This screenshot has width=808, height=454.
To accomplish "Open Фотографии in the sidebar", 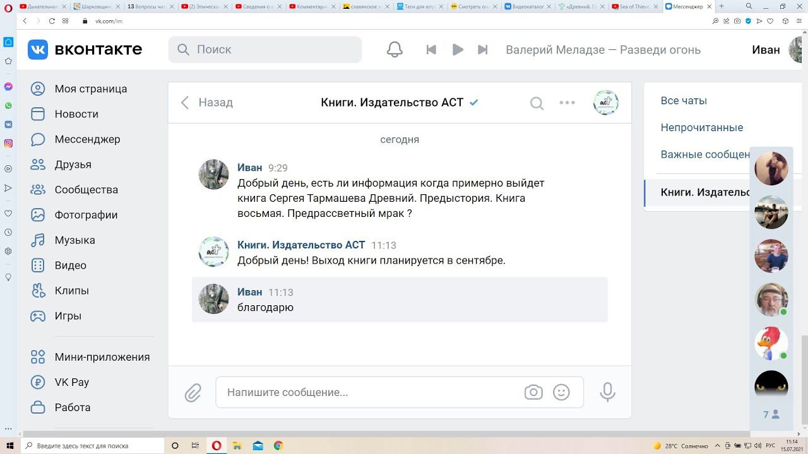I will (86, 215).
